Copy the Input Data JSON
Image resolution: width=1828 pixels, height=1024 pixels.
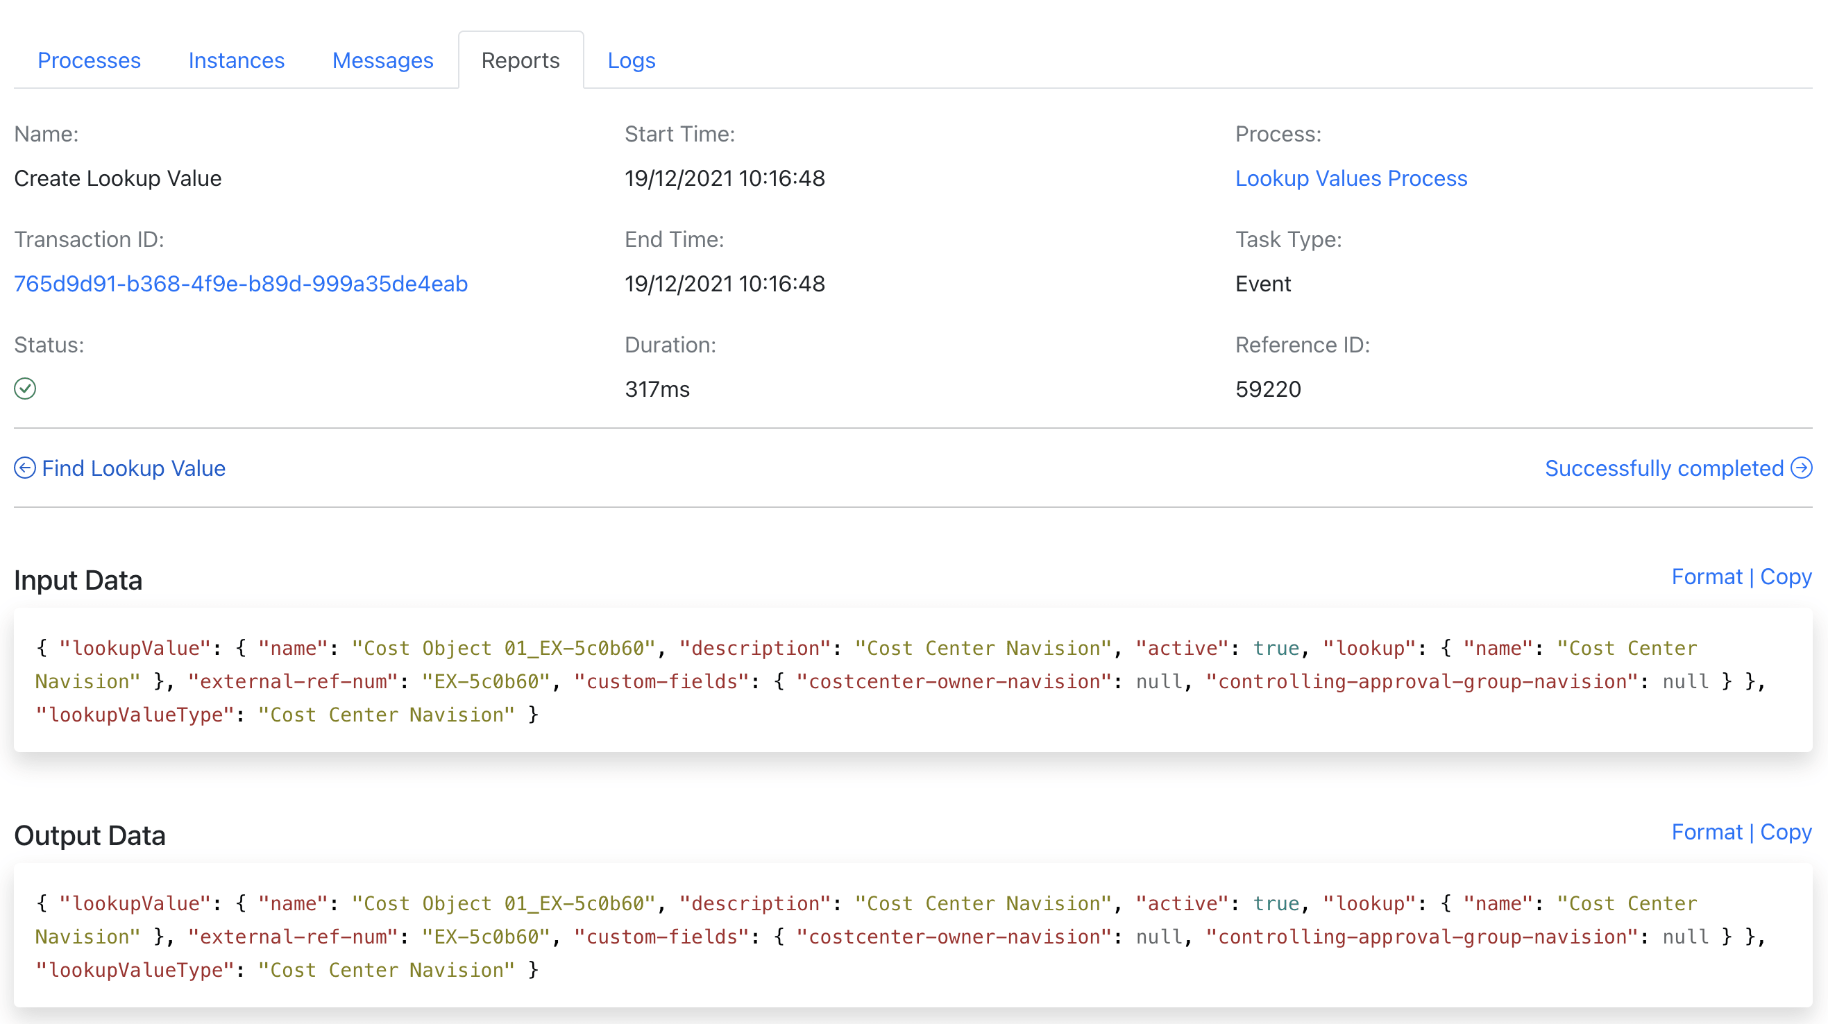(1787, 577)
